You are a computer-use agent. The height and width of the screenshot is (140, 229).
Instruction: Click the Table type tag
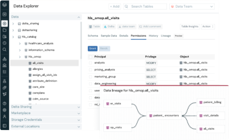tap(95, 27)
